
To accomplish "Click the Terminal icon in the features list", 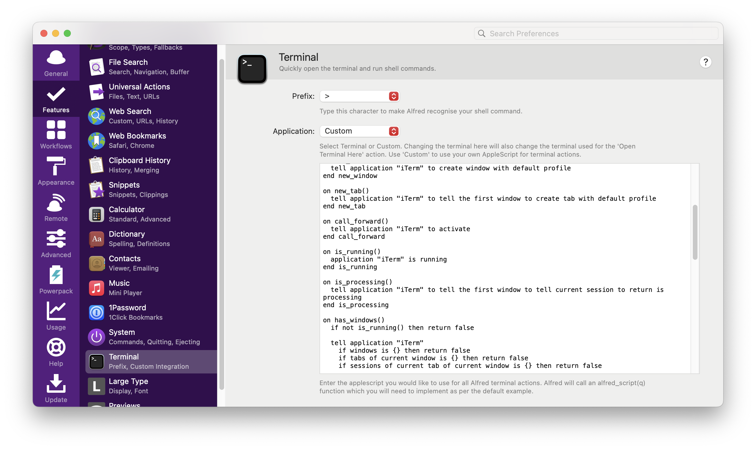I will click(x=97, y=362).
